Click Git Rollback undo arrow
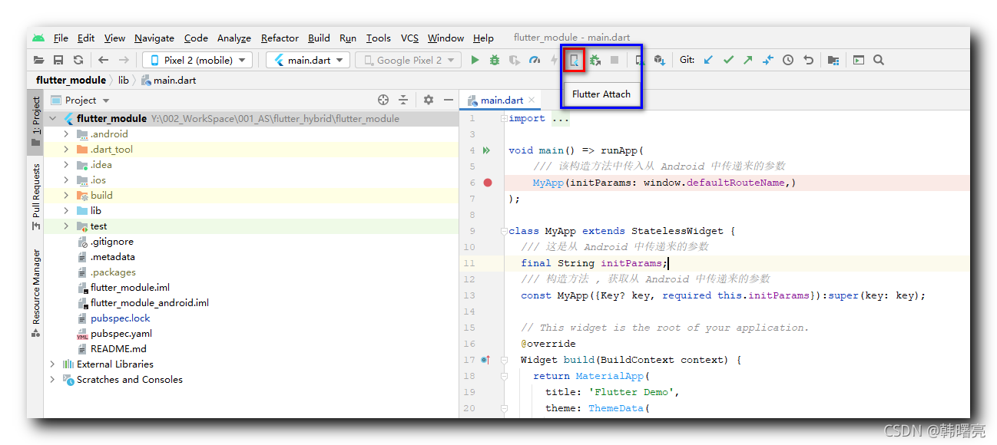Image resolution: width=997 pixels, height=445 pixels. pos(808,60)
